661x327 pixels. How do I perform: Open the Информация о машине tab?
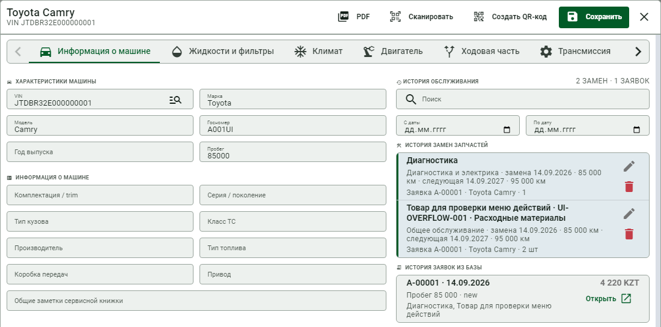pyautogui.click(x=94, y=52)
